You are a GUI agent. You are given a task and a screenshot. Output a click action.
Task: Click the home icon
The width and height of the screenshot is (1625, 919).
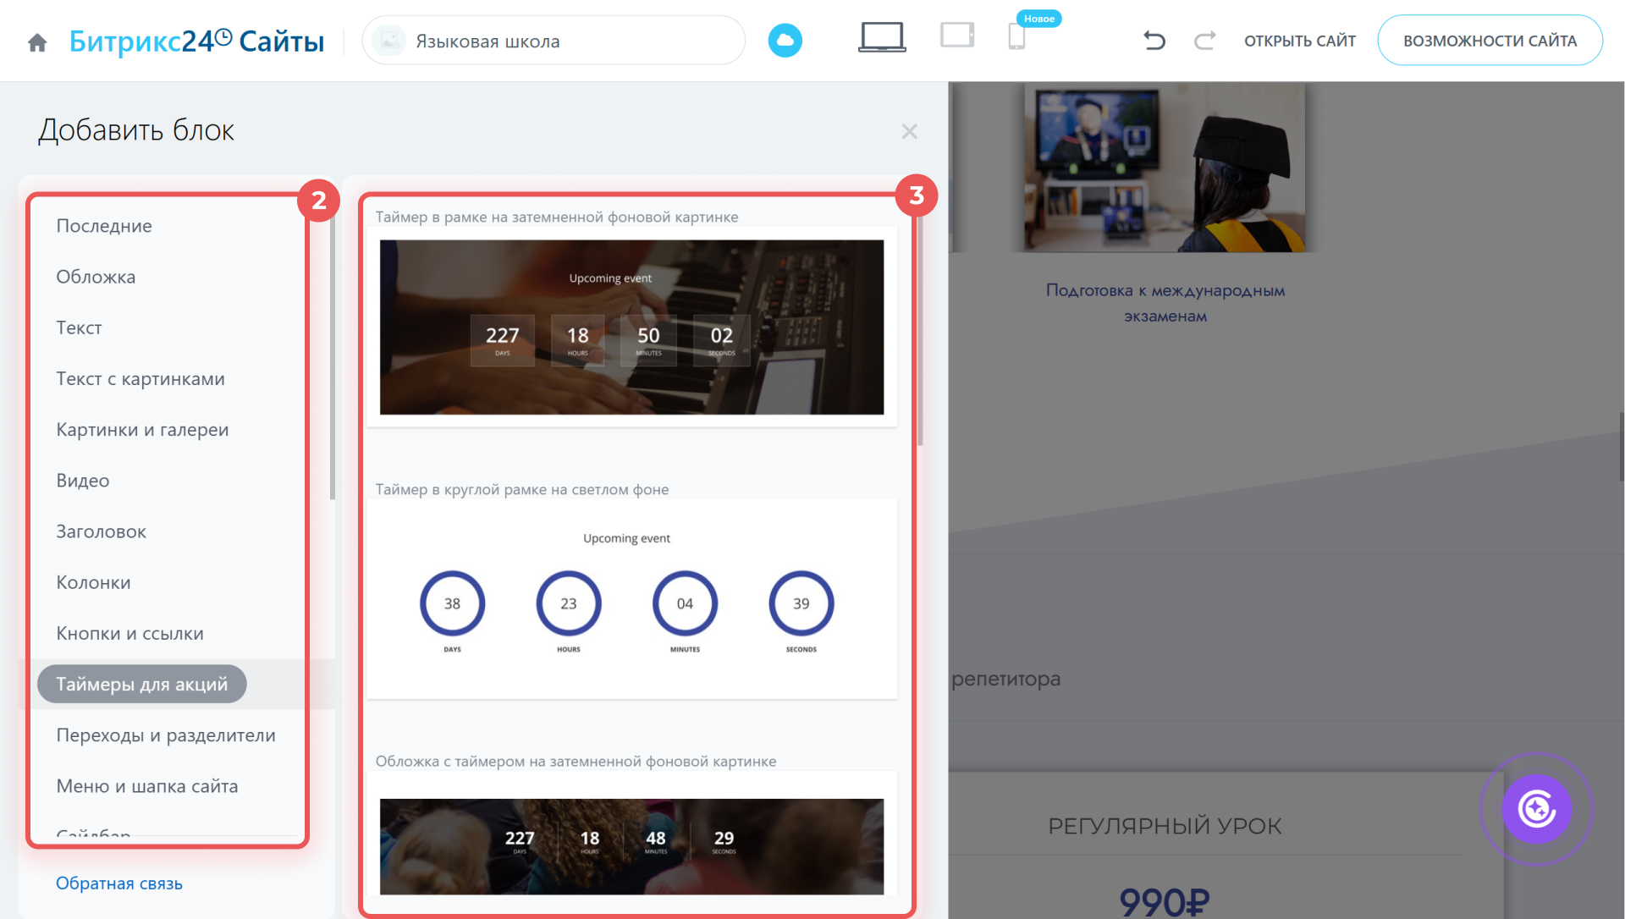tap(37, 42)
